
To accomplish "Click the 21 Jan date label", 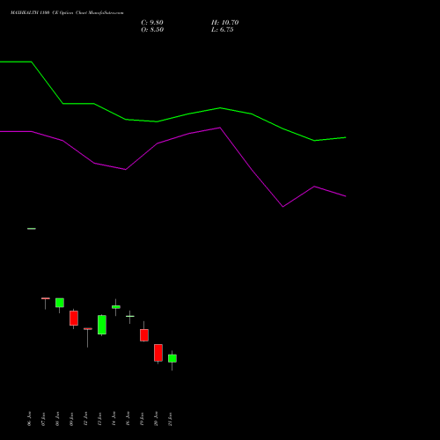I will [170, 419].
